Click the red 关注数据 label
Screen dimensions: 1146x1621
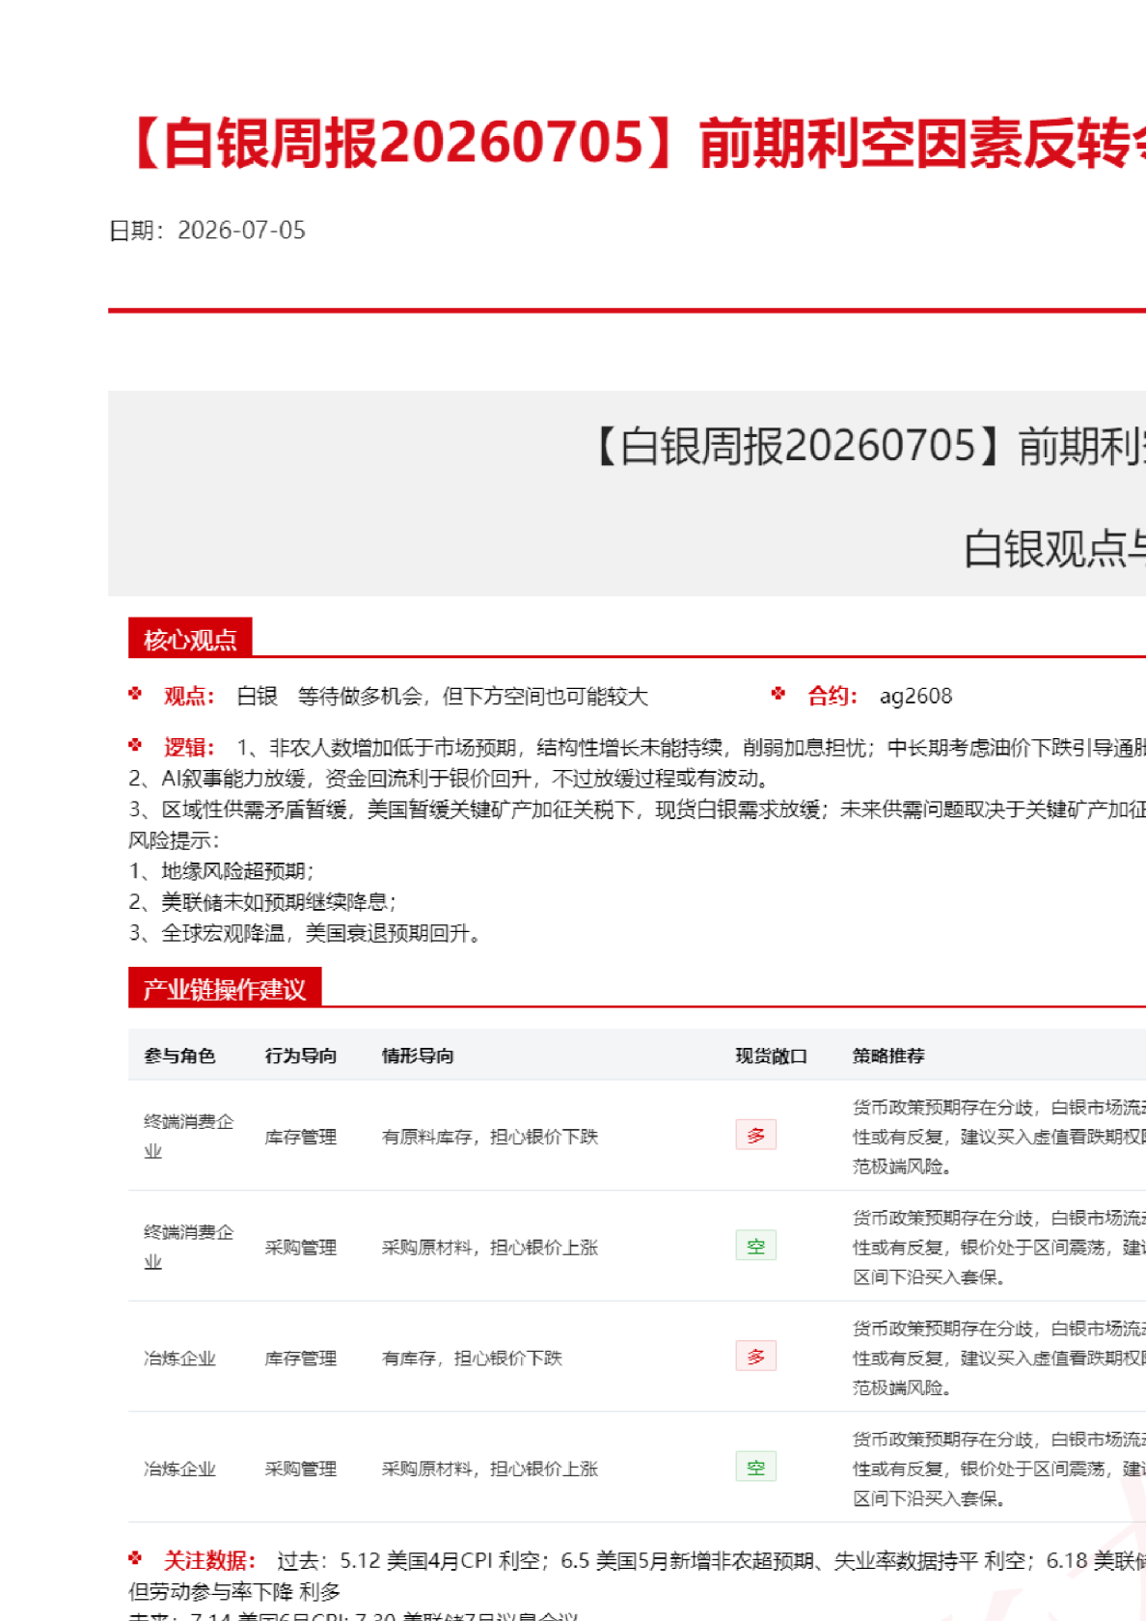tap(209, 1560)
